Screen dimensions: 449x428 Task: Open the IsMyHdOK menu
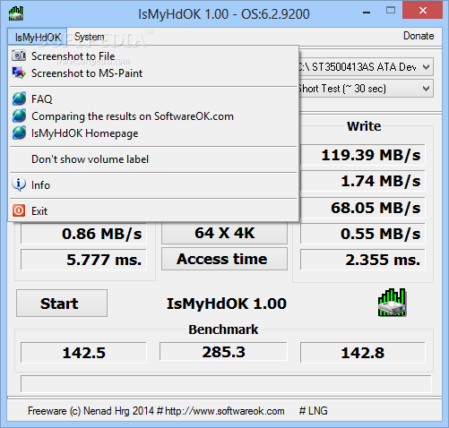[38, 38]
